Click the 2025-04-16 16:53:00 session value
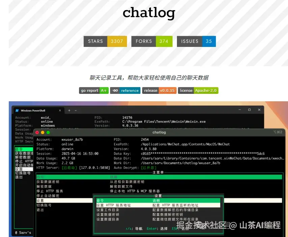This screenshot has width=288, height=237. [80, 154]
